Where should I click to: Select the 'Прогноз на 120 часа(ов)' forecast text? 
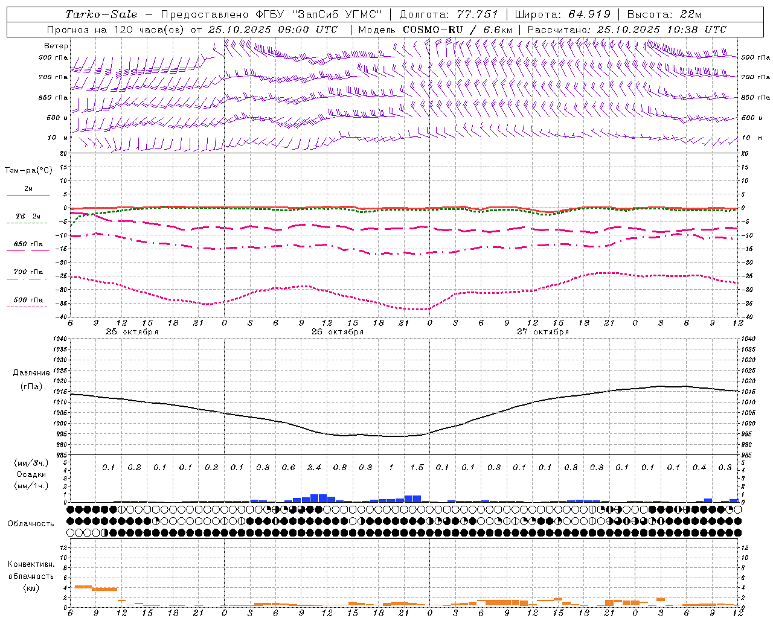click(117, 30)
